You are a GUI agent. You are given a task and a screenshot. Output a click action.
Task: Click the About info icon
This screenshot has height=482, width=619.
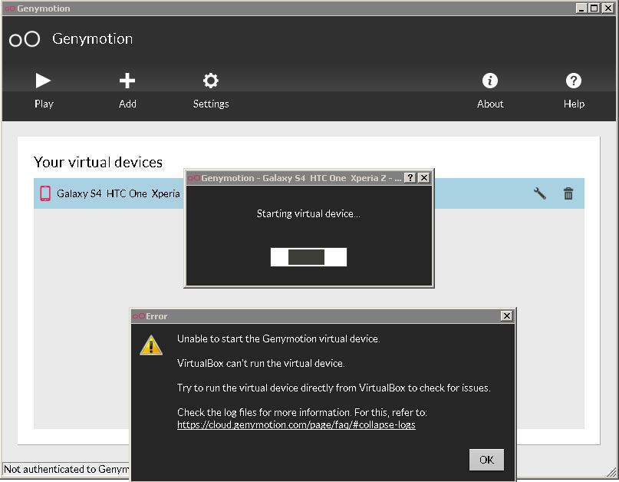pyautogui.click(x=489, y=80)
